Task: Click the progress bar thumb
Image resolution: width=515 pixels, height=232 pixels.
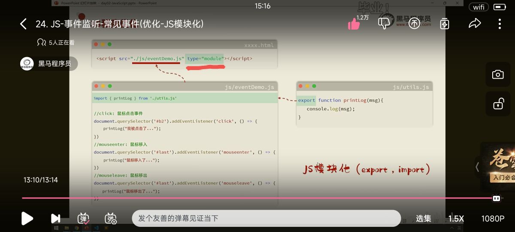Action: [x=497, y=198]
